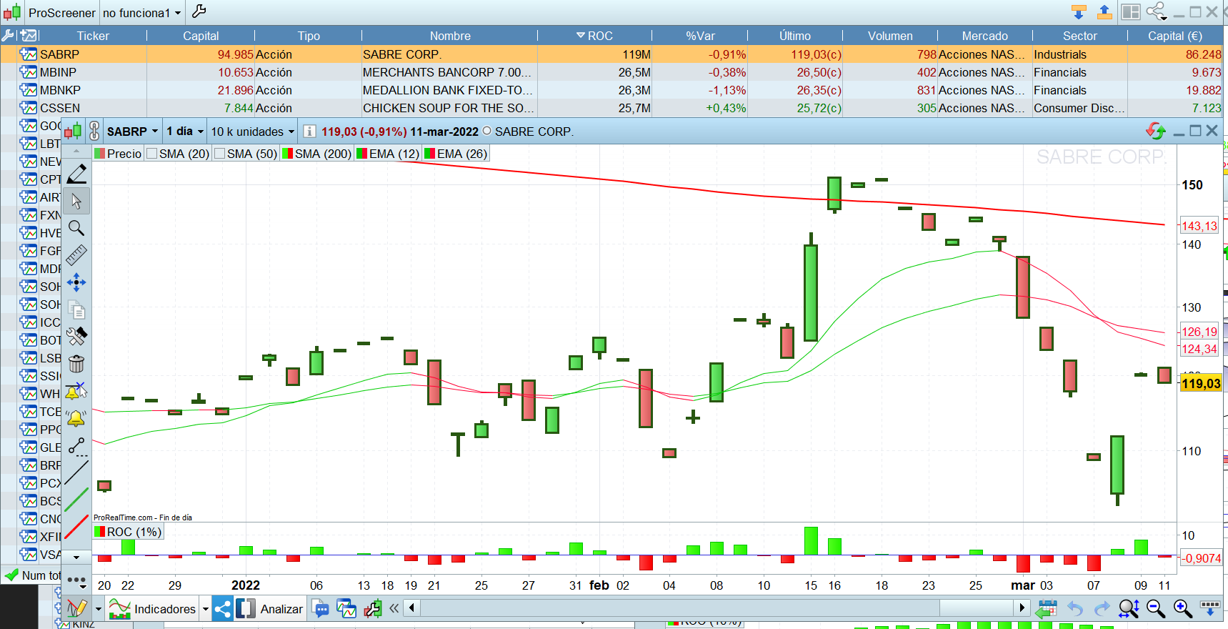This screenshot has height=629, width=1228.
Task: Expand more drawing tools down arrow
Action: (x=76, y=557)
